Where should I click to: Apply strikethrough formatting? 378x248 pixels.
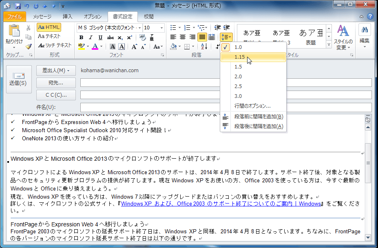point(110,38)
